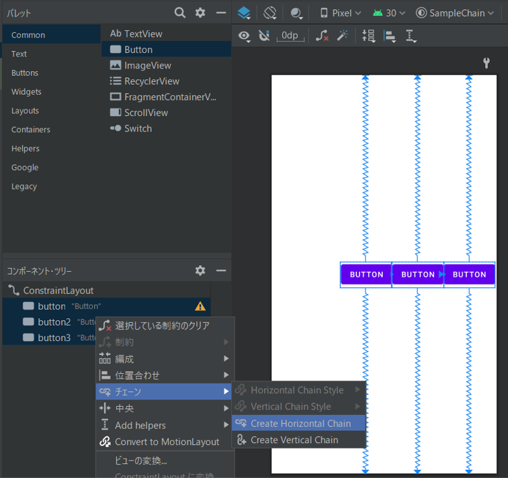
Task: Select the Buttons palette category
Action: point(52,73)
